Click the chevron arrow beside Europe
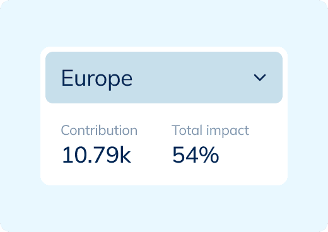 click(x=260, y=78)
